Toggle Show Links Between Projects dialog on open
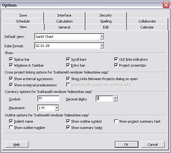This screenshot has height=153, width=171. coord(68,79)
